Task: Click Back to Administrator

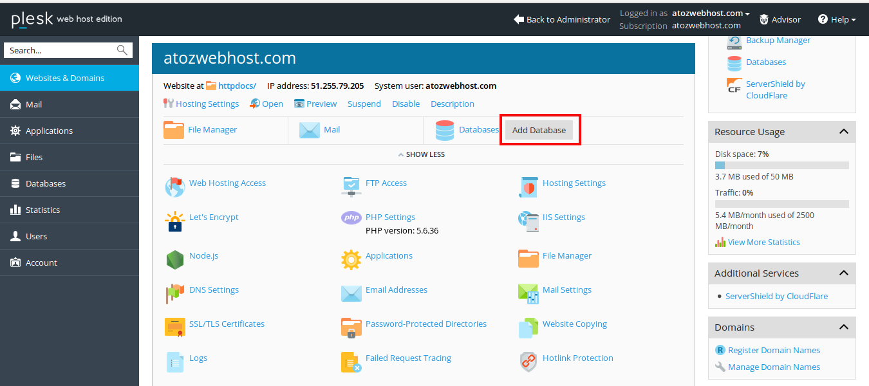Action: [x=562, y=19]
